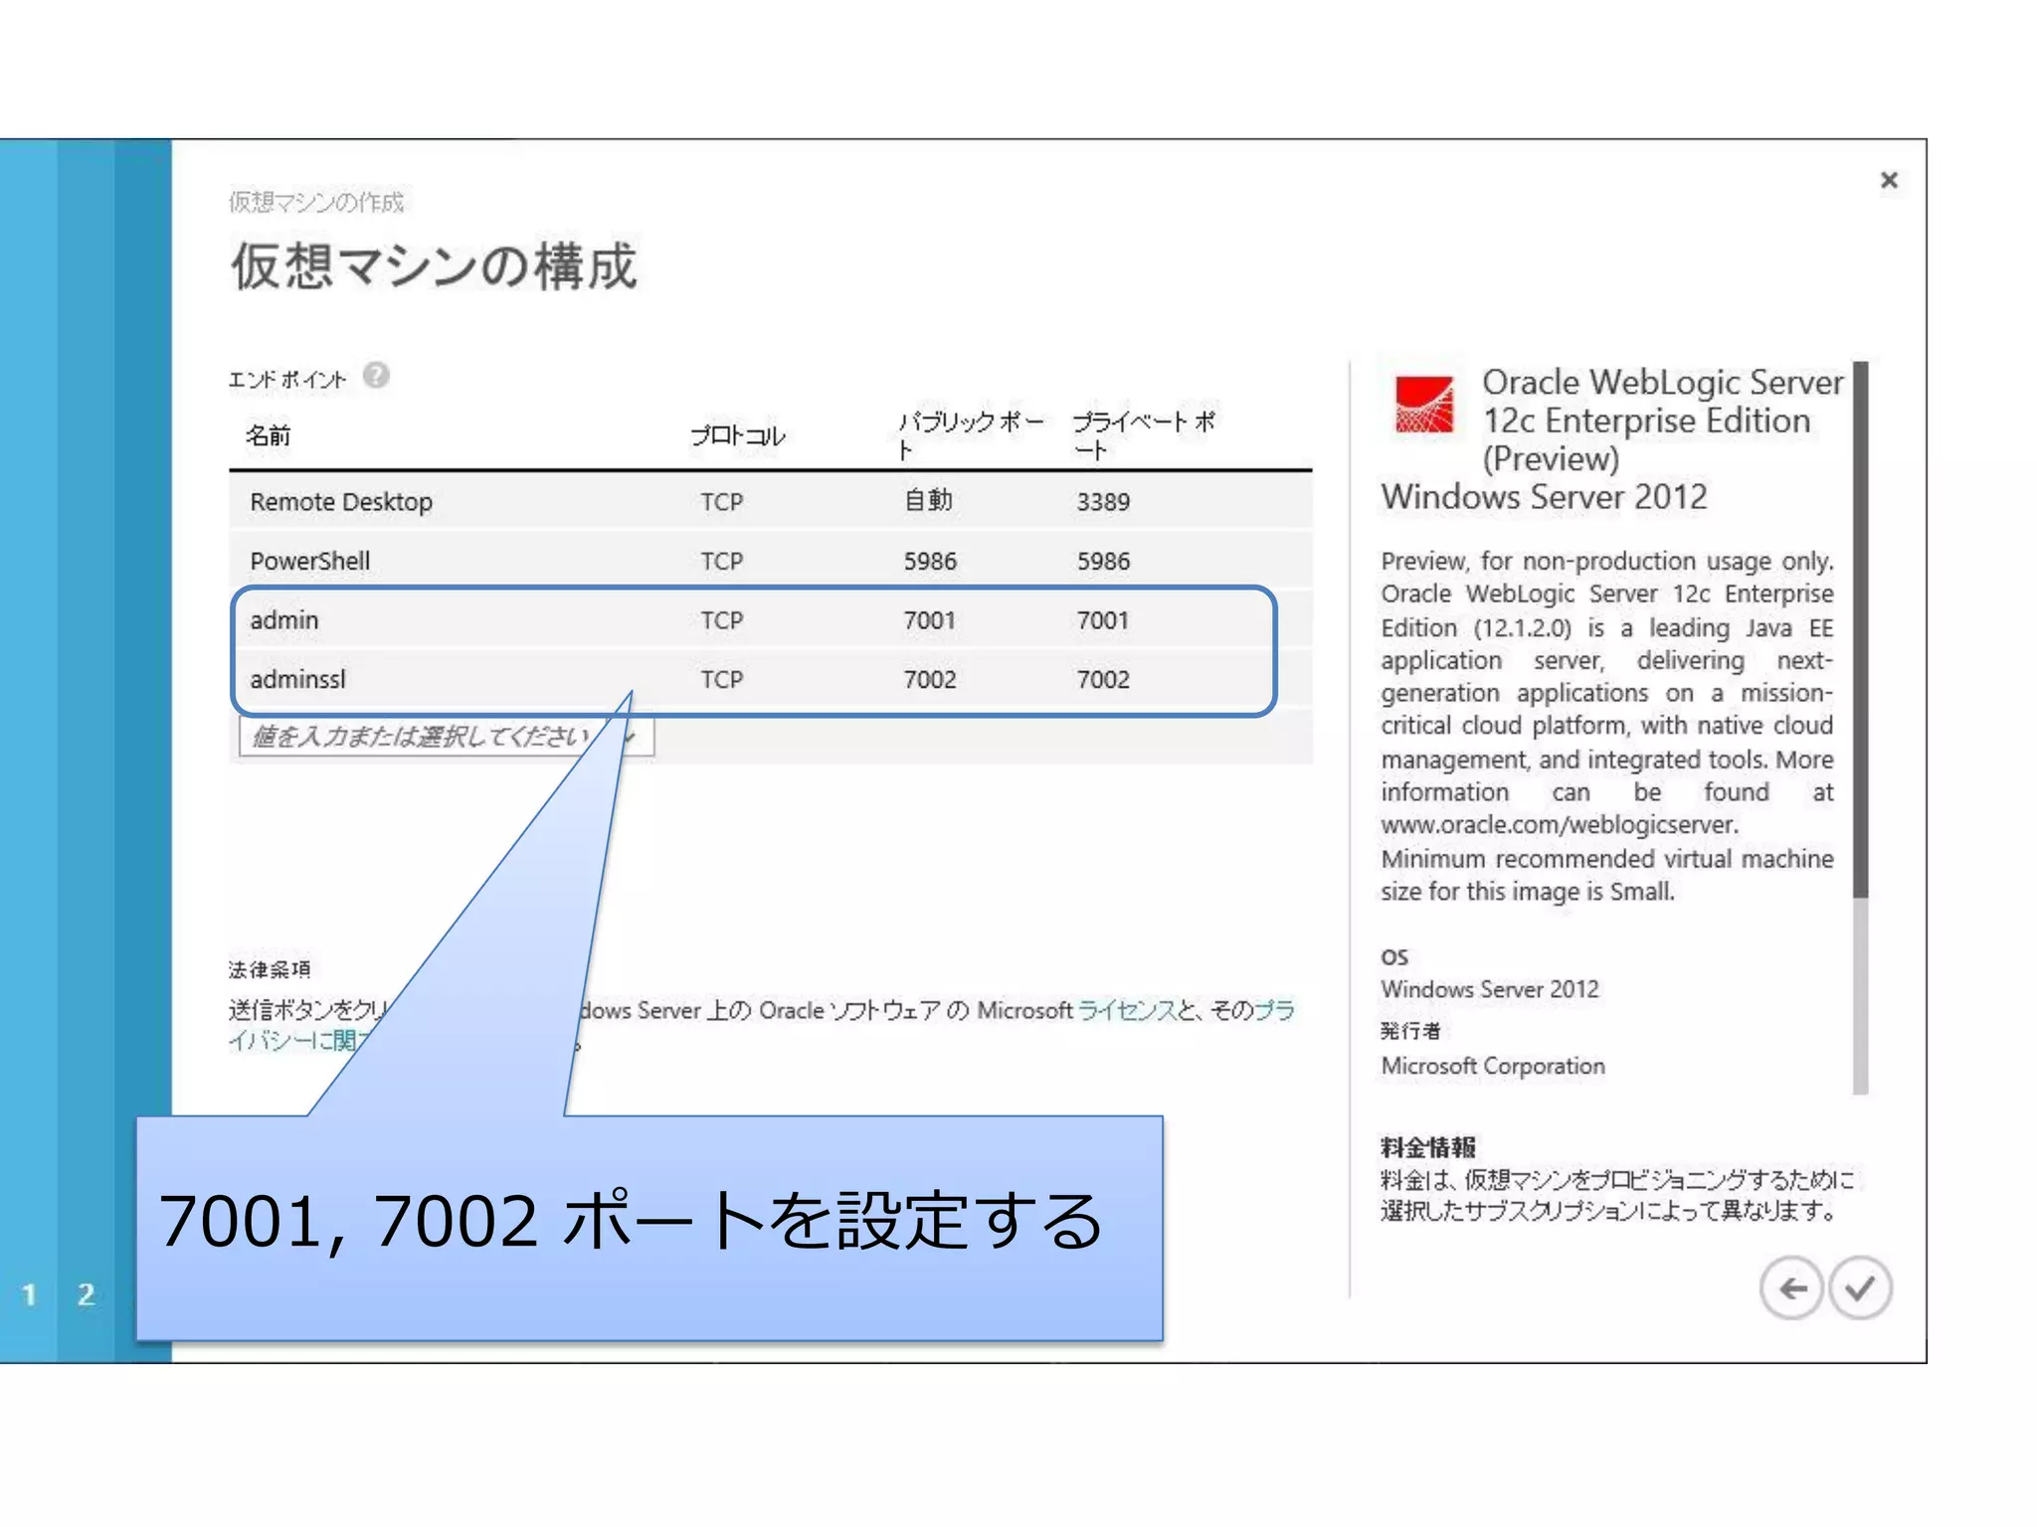Click private port 7001 in admin row
Screen dimensions: 2037x1527
click(1103, 620)
